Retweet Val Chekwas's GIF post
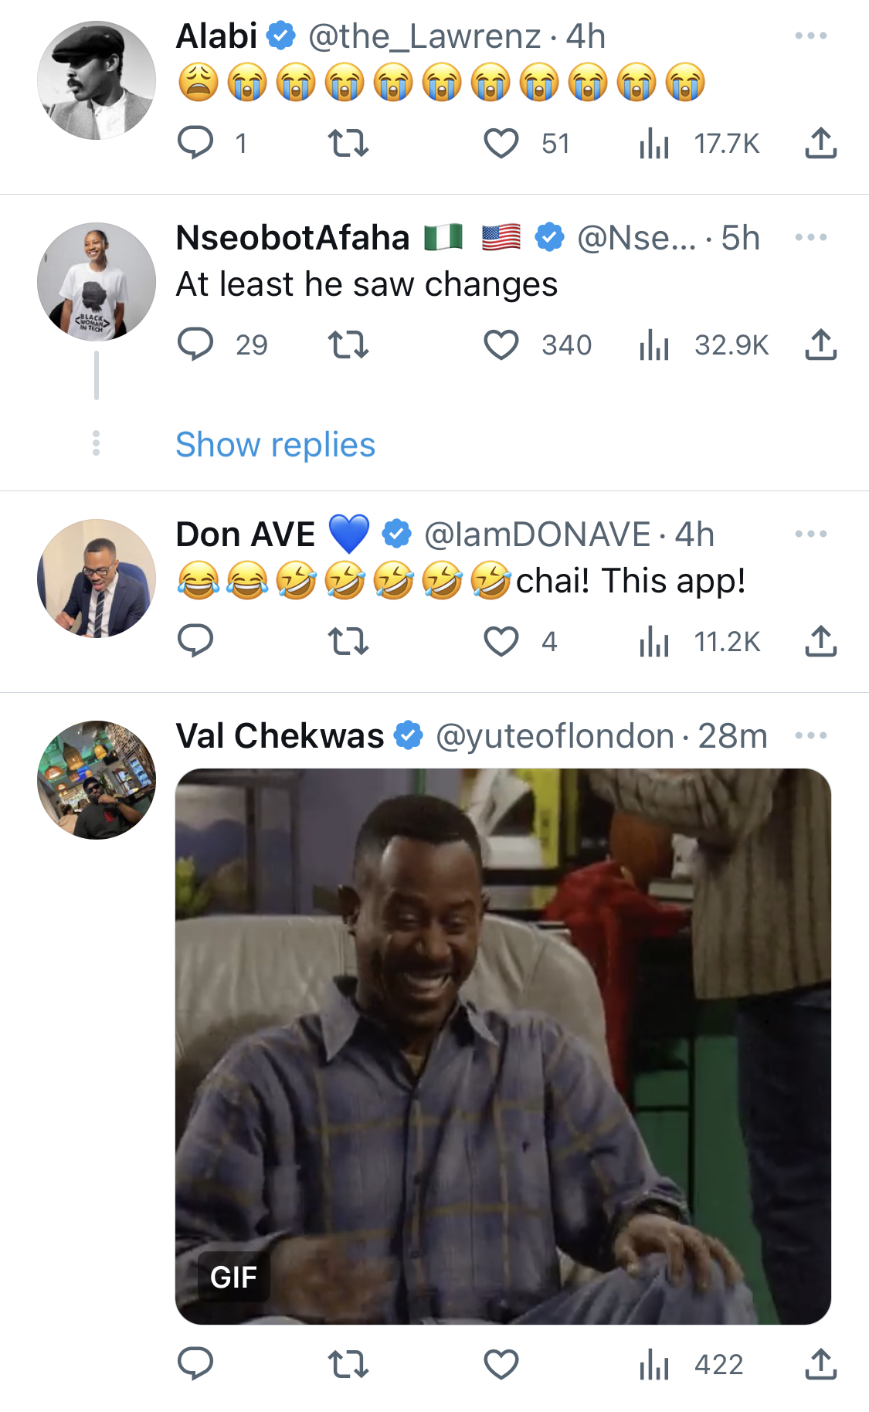Image resolution: width=869 pixels, height=1412 pixels. [x=348, y=1365]
